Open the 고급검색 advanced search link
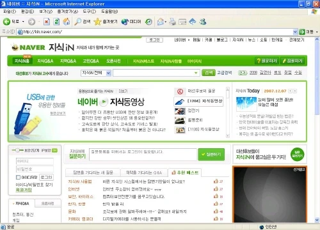This screenshot has width=320, height=230. point(224,73)
